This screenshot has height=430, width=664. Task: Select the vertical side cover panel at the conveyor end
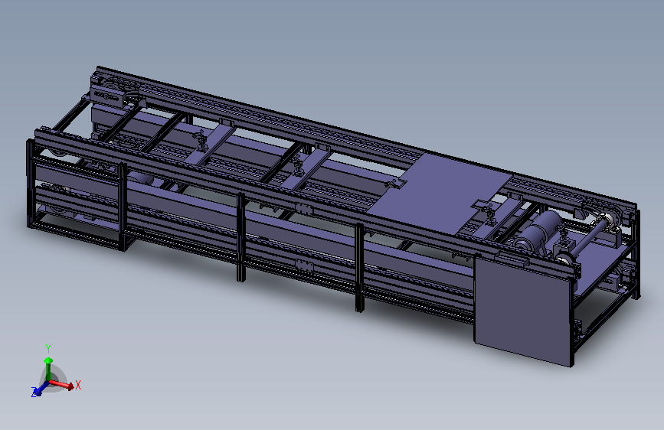tap(523, 310)
